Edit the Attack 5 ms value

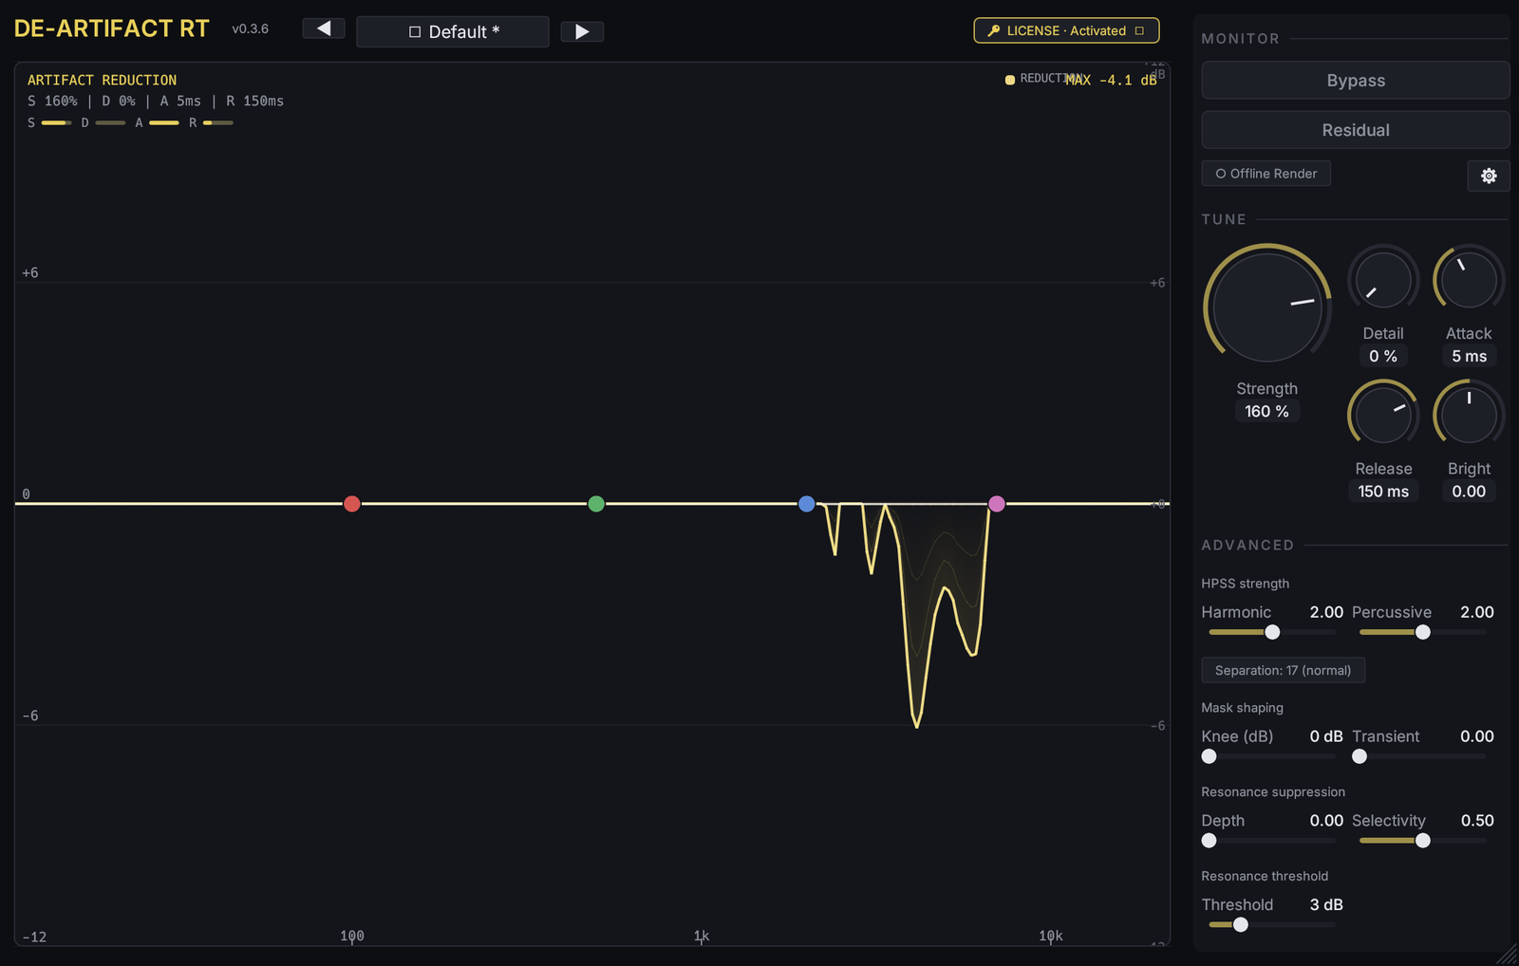coord(1469,356)
